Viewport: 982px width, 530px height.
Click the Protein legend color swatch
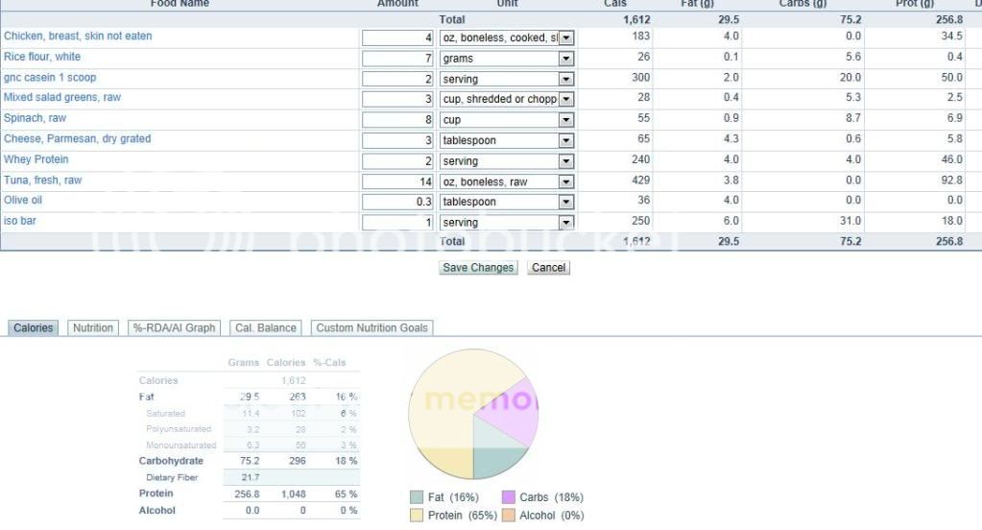tap(416, 516)
